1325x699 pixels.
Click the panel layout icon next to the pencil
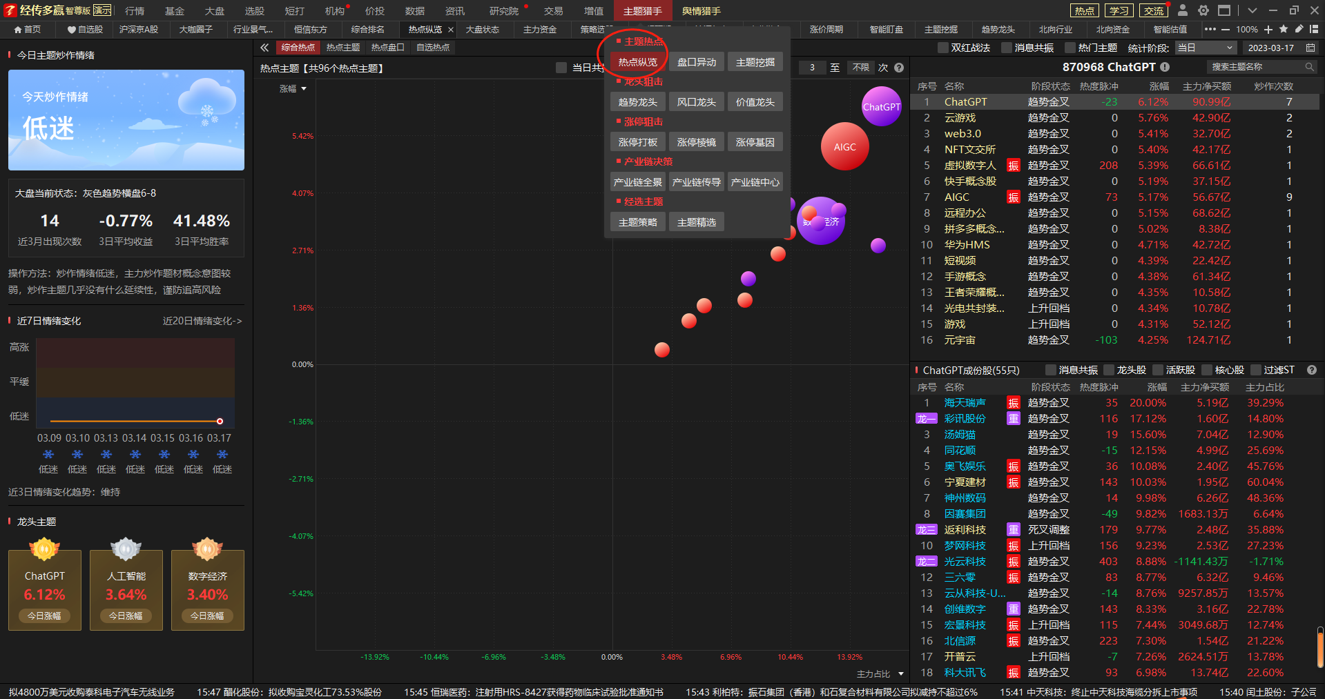point(1314,29)
